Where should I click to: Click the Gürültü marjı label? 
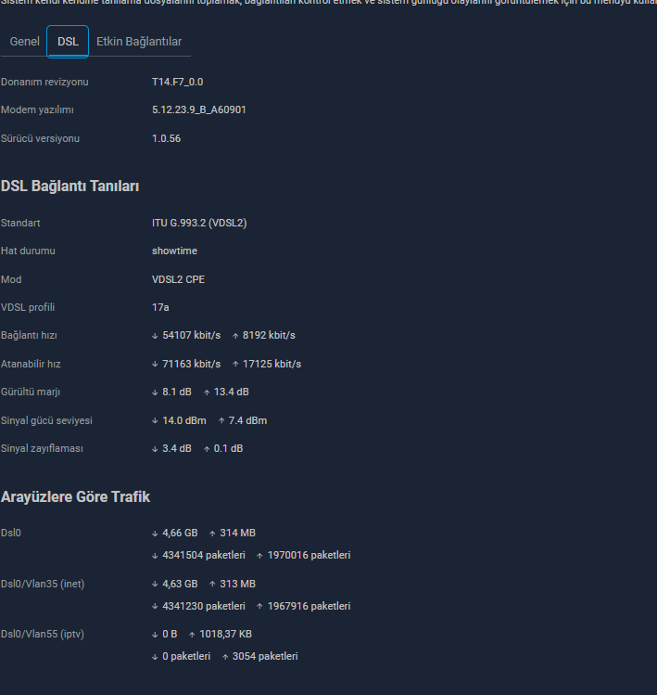pyautogui.click(x=31, y=393)
